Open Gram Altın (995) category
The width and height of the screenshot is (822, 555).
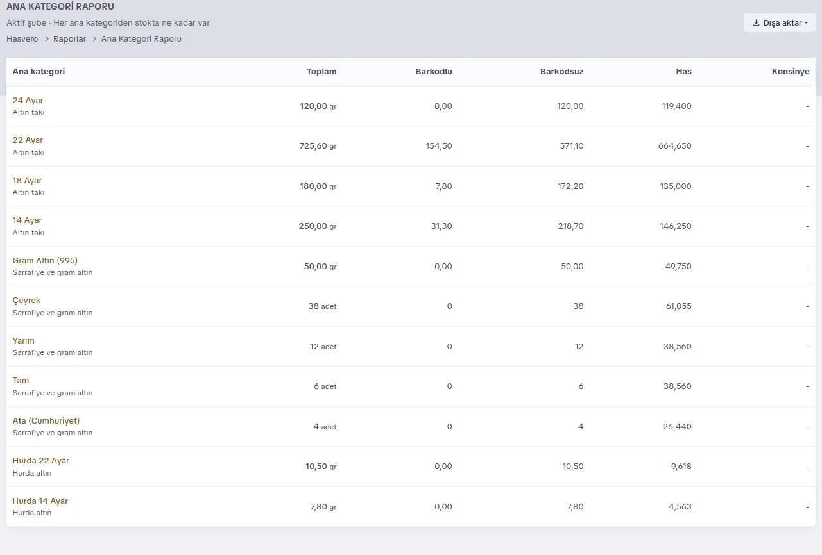coord(46,261)
